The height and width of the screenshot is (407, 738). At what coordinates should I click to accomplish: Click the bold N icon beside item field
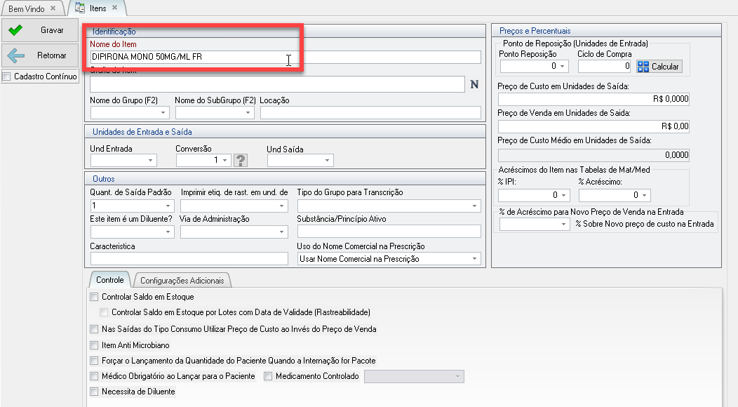(x=474, y=85)
